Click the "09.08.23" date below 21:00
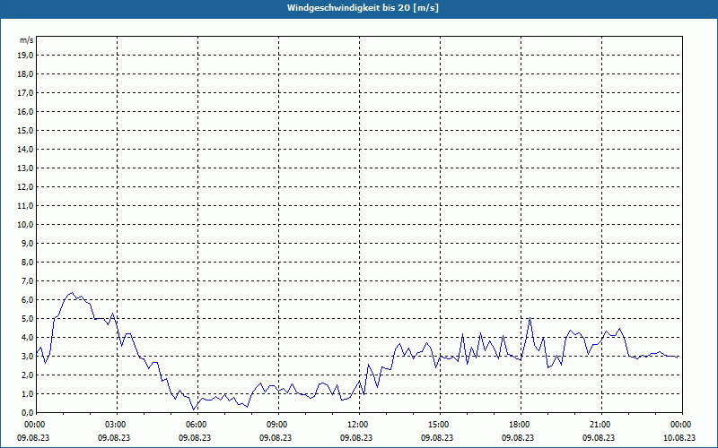The width and height of the screenshot is (718, 448). coord(599,437)
